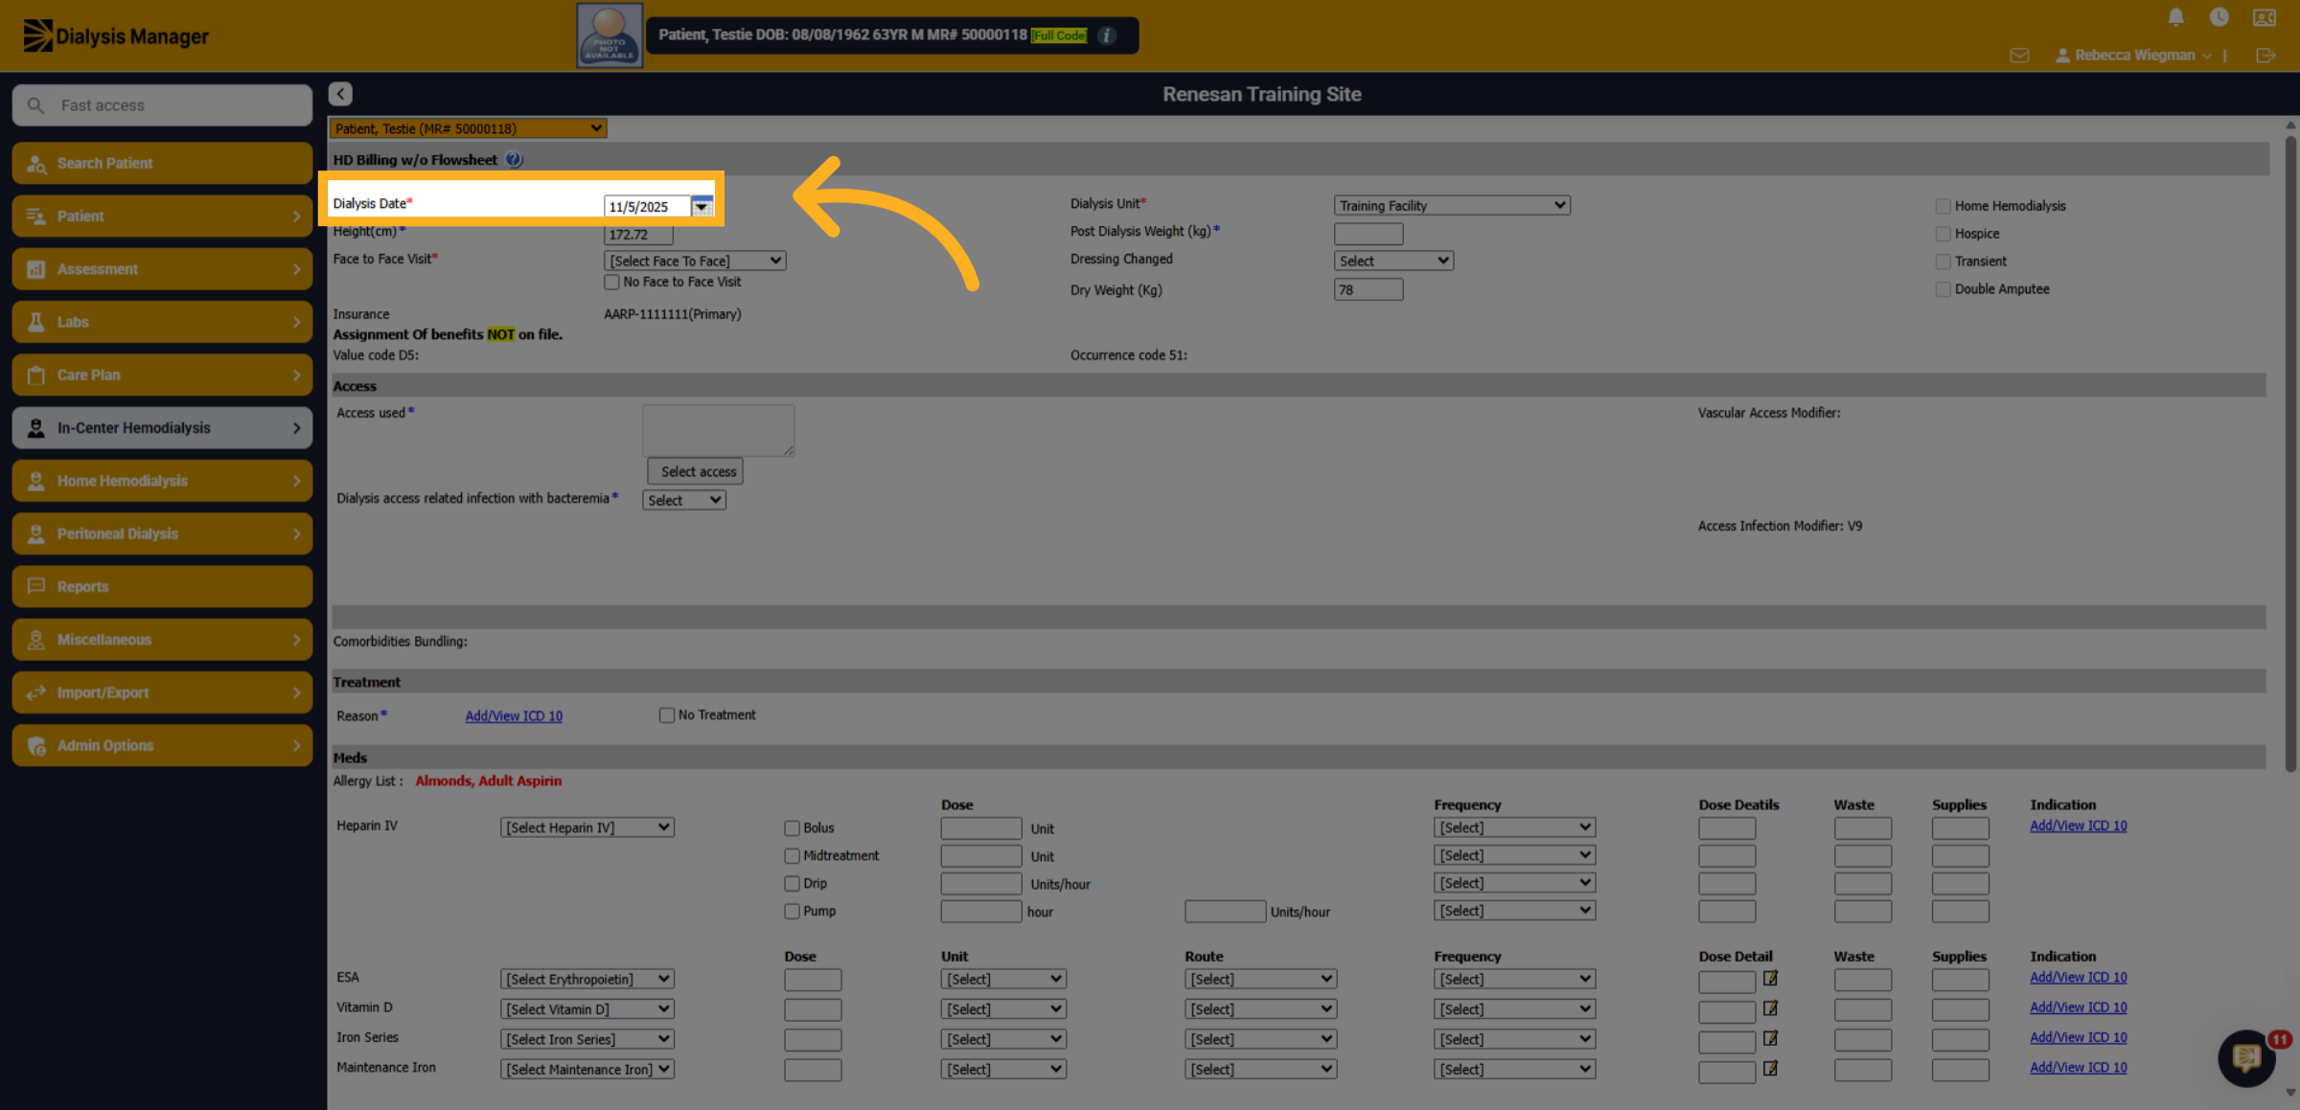
Task: Check the No Treatment box
Action: [x=666, y=715]
